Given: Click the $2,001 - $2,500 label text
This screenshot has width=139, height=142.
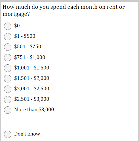Looking at the screenshot, I should pos(31,89).
